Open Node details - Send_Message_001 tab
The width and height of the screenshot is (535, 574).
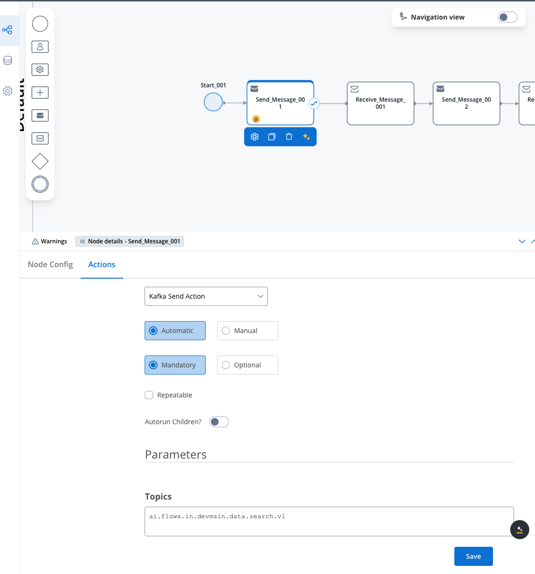click(x=130, y=241)
